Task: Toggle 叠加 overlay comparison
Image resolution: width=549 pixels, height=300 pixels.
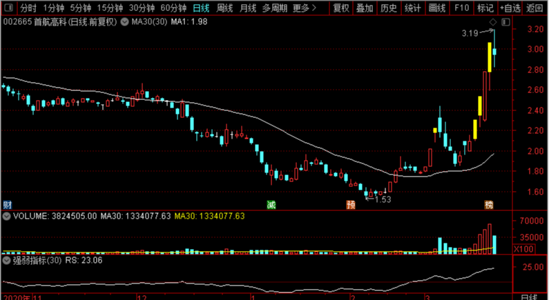Action: click(365, 8)
